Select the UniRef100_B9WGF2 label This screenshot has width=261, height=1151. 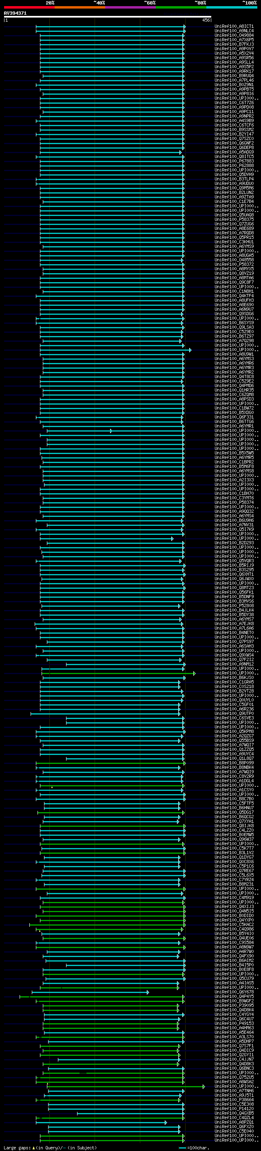click(234, 1001)
